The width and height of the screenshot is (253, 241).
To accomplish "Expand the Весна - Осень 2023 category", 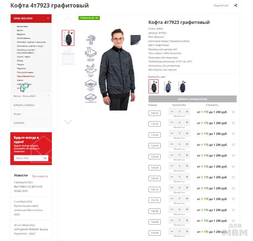I will tap(31, 96).
